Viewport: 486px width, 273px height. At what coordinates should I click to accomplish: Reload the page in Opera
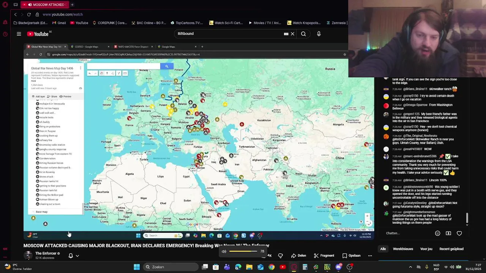click(29, 14)
